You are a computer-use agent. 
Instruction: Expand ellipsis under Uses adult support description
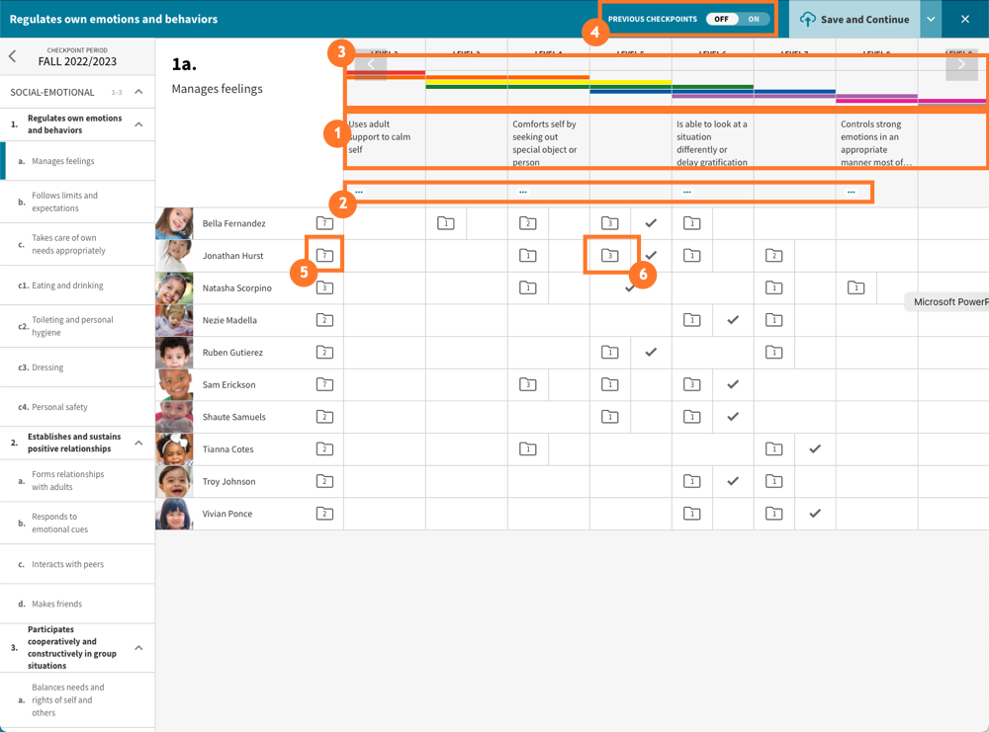coord(359,192)
